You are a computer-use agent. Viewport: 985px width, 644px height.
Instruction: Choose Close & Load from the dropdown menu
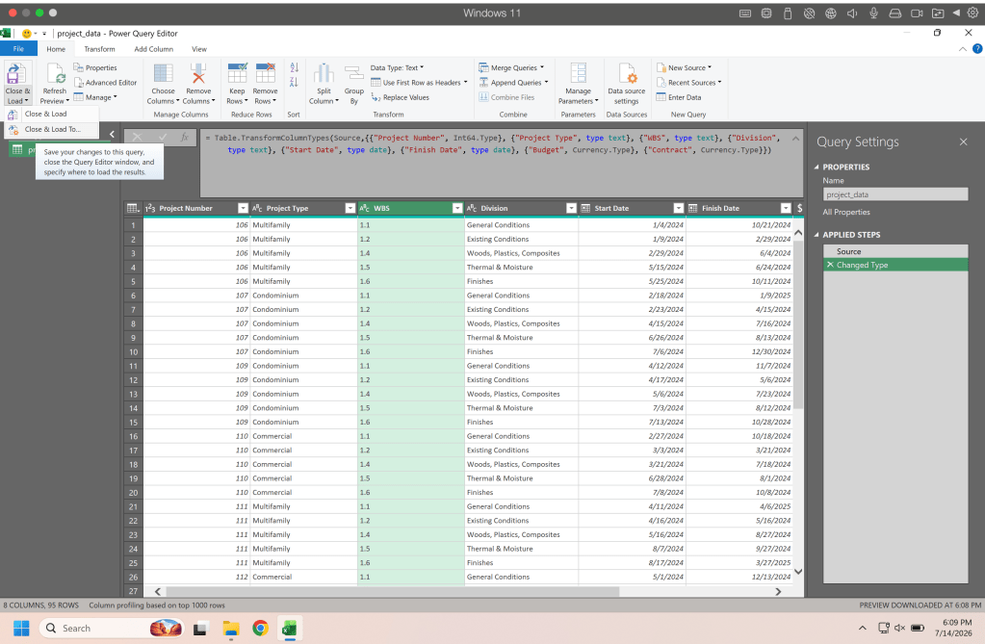[51, 114]
